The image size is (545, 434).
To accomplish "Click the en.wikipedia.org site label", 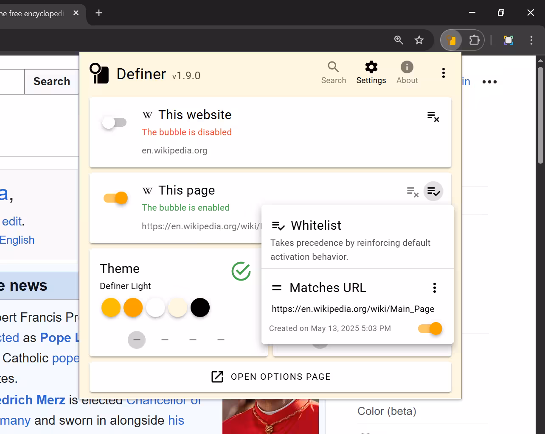I will [174, 150].
